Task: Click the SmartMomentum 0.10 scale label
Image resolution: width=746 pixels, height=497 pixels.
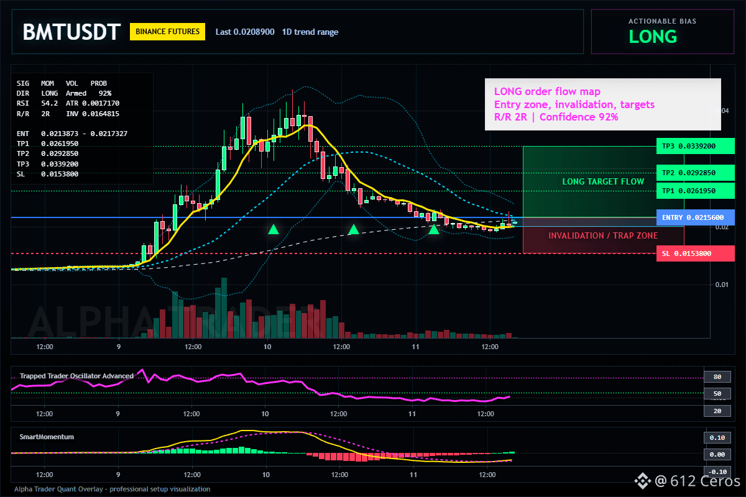Action: coord(717,437)
